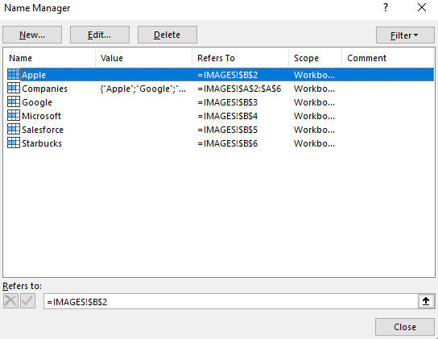Image resolution: width=438 pixels, height=339 pixels.
Task: Click the Google named range icon
Action: (x=14, y=101)
